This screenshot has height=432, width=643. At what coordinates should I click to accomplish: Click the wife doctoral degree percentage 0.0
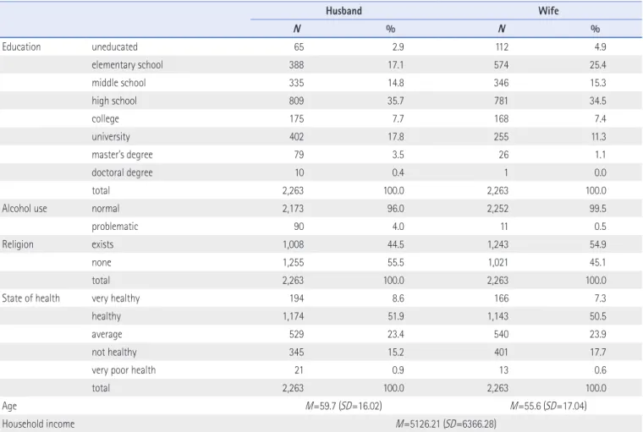coord(601,172)
